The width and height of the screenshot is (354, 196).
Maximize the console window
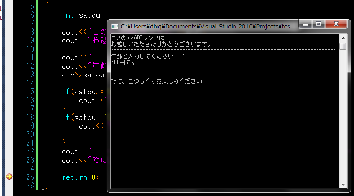[x=318, y=24]
